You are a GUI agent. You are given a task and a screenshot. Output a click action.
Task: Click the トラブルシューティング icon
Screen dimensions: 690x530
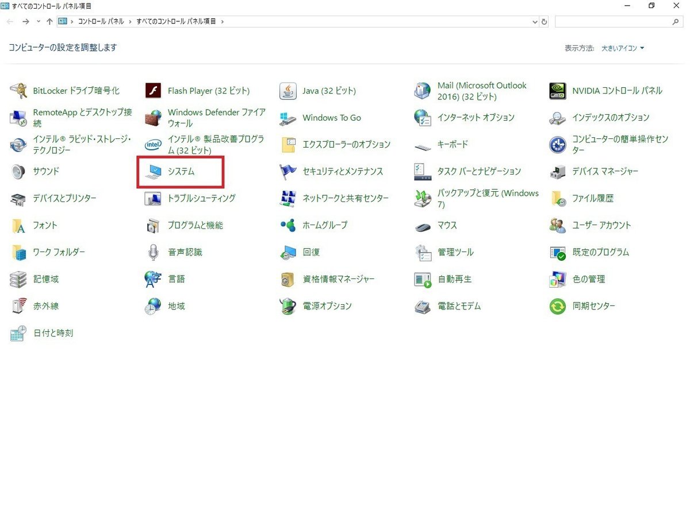point(153,199)
